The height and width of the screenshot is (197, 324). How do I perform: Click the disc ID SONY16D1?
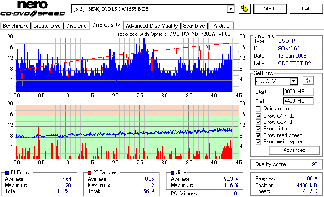290,49
